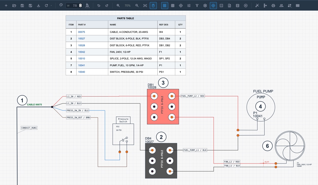
Task: Select the fan symbol F1
Action: [x=290, y=146]
